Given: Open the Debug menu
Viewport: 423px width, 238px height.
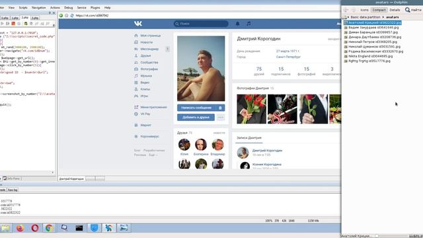Looking at the screenshot, I should pyautogui.click(x=69, y=7).
